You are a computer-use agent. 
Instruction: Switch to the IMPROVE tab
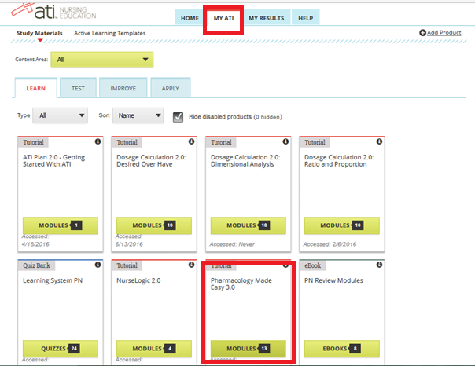click(123, 88)
